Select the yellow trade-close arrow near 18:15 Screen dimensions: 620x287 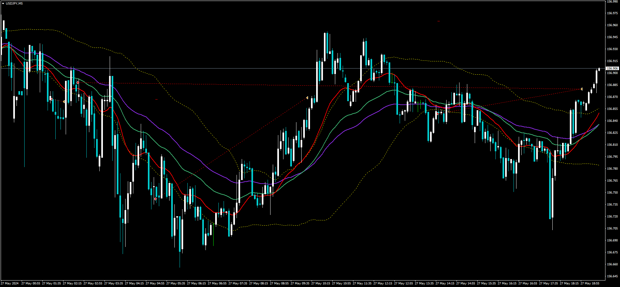pyautogui.click(x=581, y=89)
